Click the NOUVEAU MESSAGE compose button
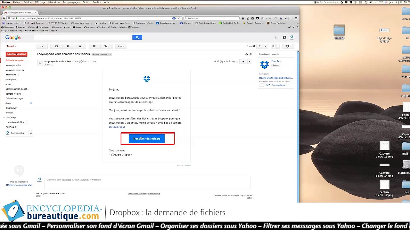Viewport: 410px width, 230px height. pos(17,54)
